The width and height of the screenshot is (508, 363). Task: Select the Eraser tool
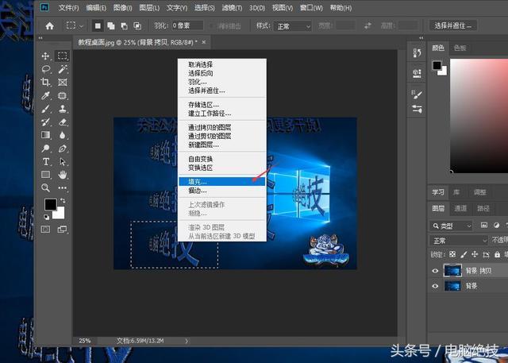pos(62,122)
